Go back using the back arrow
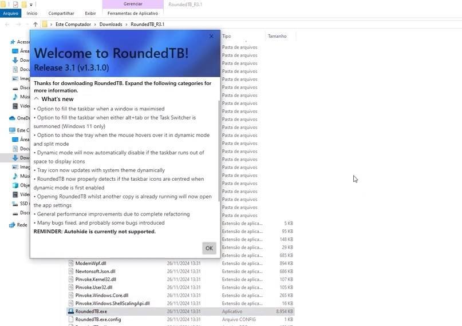Screen dimensions: 462x326 coord(7,25)
